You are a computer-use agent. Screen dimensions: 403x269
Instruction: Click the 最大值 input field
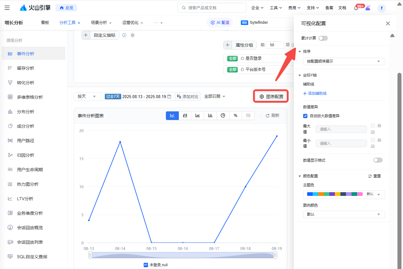(x=341, y=129)
